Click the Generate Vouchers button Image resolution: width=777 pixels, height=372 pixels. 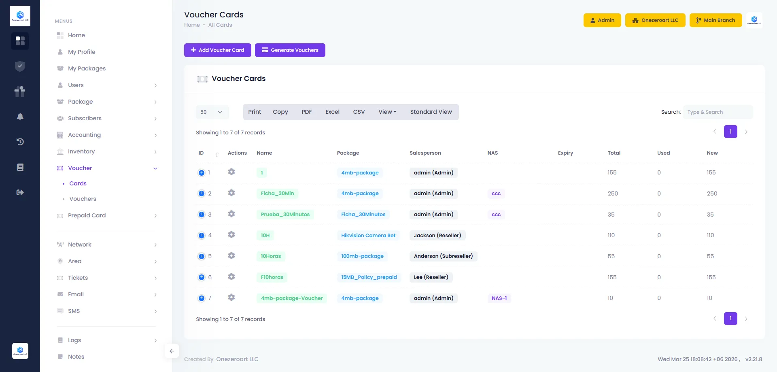290,50
